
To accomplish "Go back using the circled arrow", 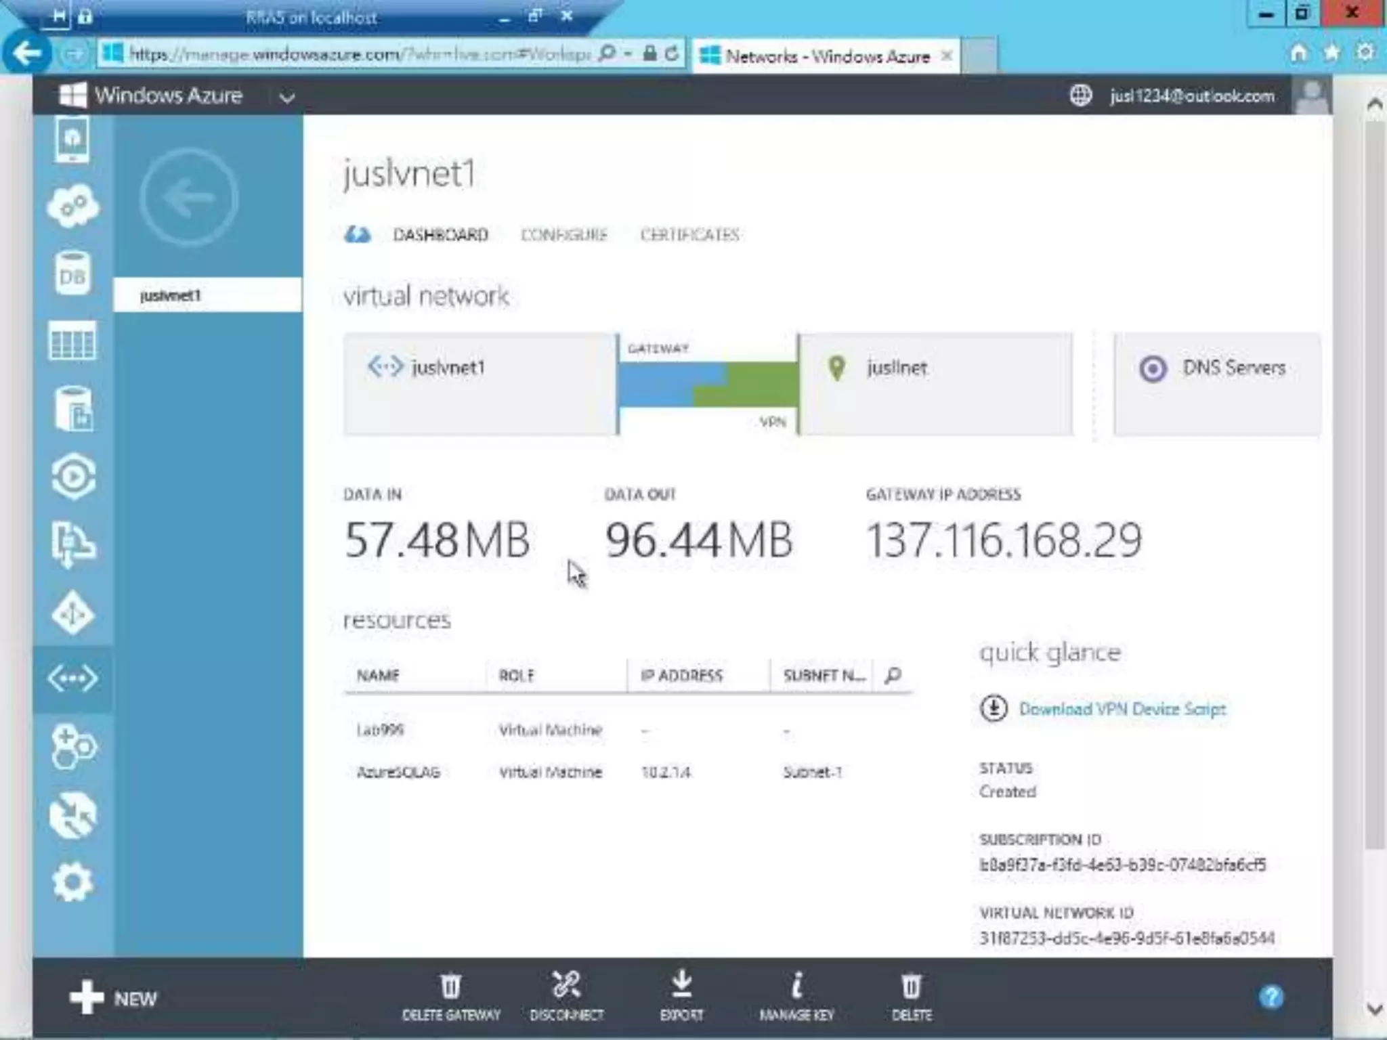I will [x=189, y=198].
